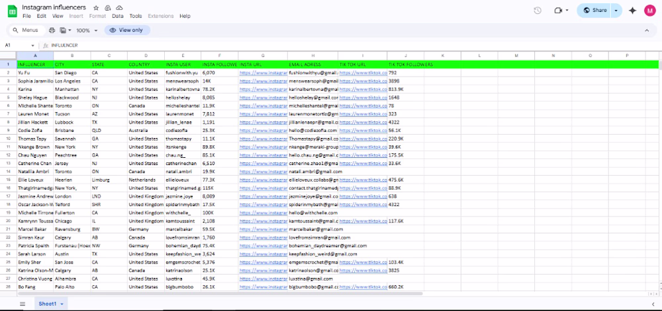The width and height of the screenshot is (662, 311).
Task: Click the move to folder icon
Action: (108, 8)
